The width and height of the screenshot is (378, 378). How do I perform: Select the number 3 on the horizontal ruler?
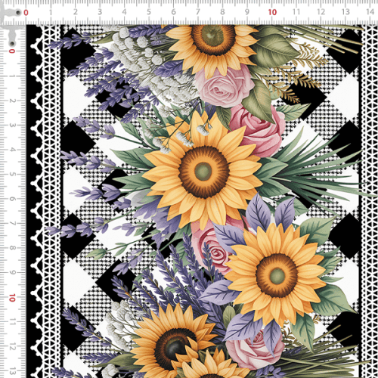(100, 12)
